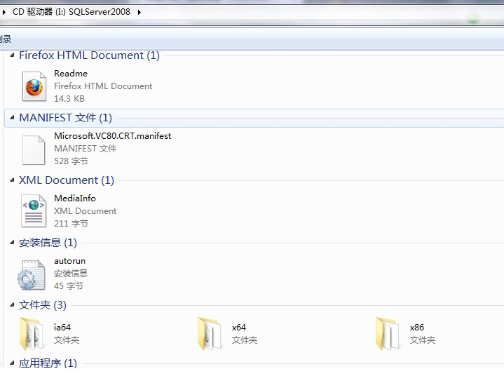Viewport: 504px width, 383px height.
Task: Collapse the MANIFEST 文件 group arrow
Action: click(x=12, y=118)
